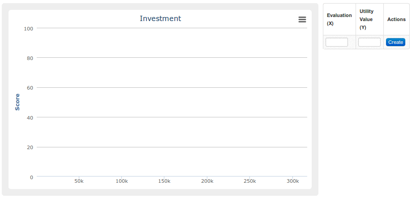412x198 pixels.
Task: Click the 100k x-axis tick label
Action: [122, 181]
